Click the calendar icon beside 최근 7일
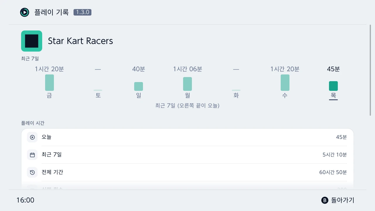Screen dimensions: 375x211 [x=32, y=155]
